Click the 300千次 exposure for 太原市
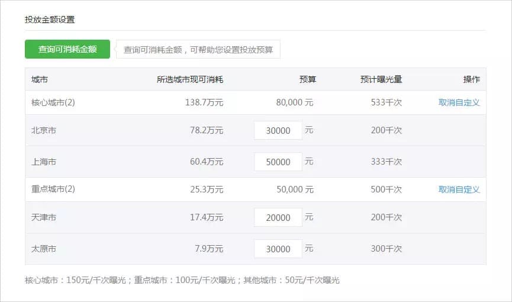The width and height of the screenshot is (512, 302). click(x=387, y=249)
